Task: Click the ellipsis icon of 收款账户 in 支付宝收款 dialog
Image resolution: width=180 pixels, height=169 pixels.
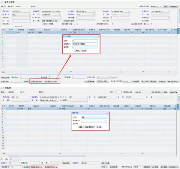Action: click(96, 44)
